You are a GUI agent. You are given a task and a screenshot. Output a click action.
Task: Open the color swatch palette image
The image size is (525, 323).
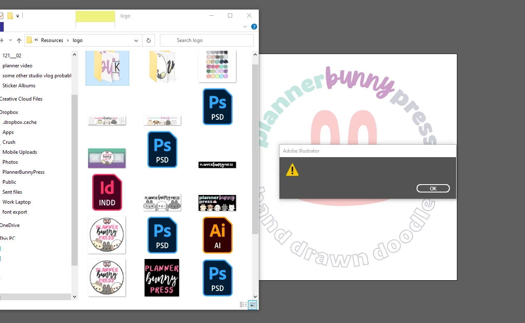[217, 66]
